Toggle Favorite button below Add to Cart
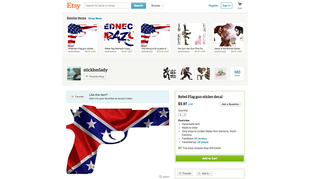 [x=185, y=173]
